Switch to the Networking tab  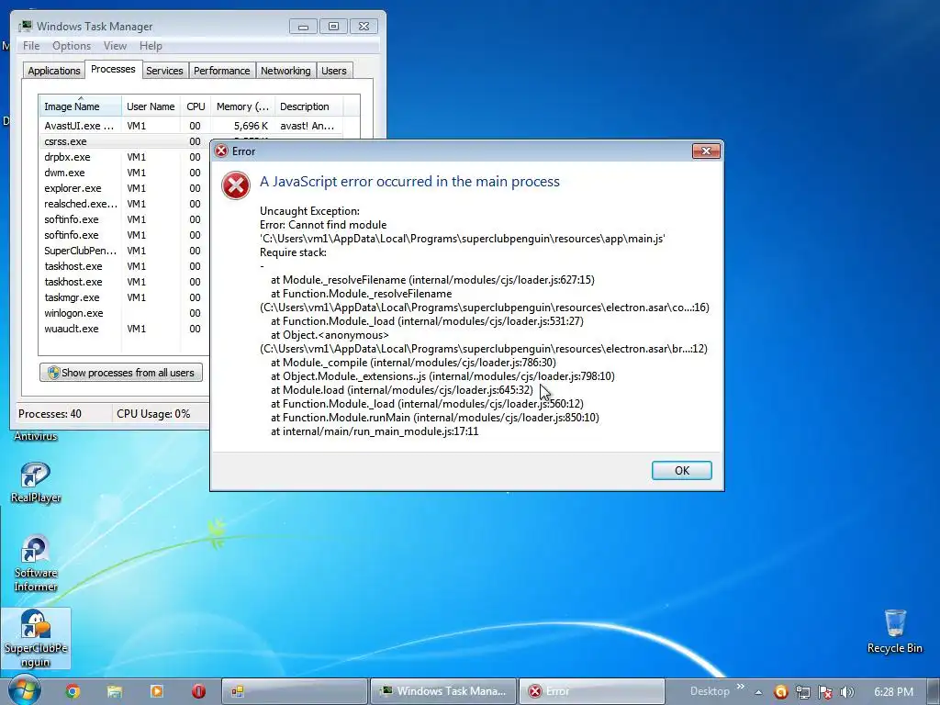pyautogui.click(x=285, y=71)
